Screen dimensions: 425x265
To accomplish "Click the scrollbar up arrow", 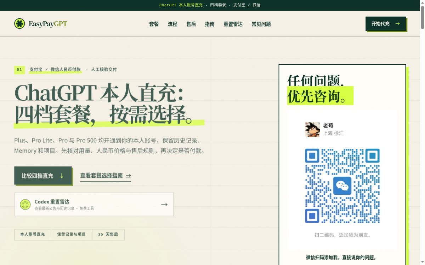I will [x=422, y=2].
